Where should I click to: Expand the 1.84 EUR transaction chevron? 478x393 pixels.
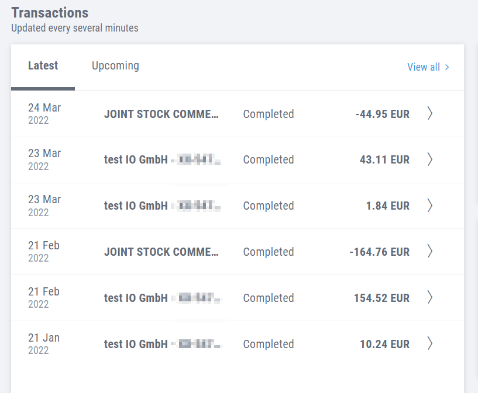(x=430, y=206)
